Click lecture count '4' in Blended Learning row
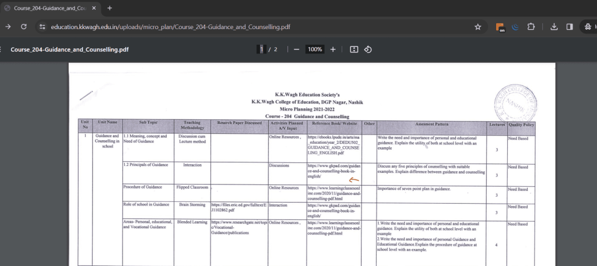This screenshot has height=266, width=597. [497, 245]
